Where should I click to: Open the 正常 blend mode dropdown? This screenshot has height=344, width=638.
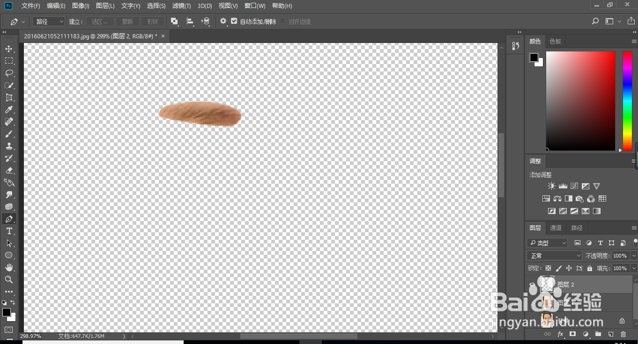(x=555, y=256)
